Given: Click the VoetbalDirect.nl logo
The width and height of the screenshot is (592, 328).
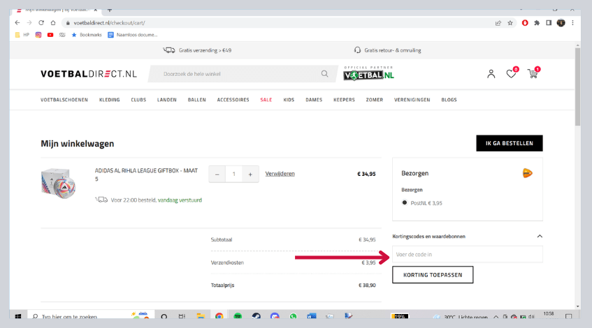Looking at the screenshot, I should pos(89,74).
